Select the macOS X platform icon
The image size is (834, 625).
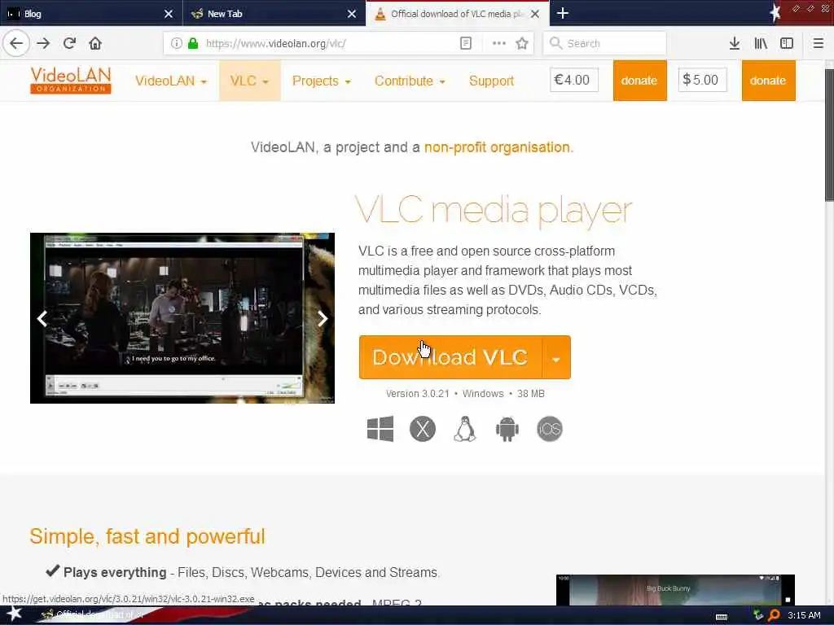click(x=423, y=429)
